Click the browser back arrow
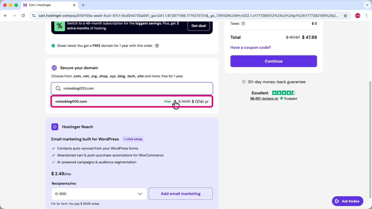The width and height of the screenshot is (372, 209). click(x=5, y=16)
